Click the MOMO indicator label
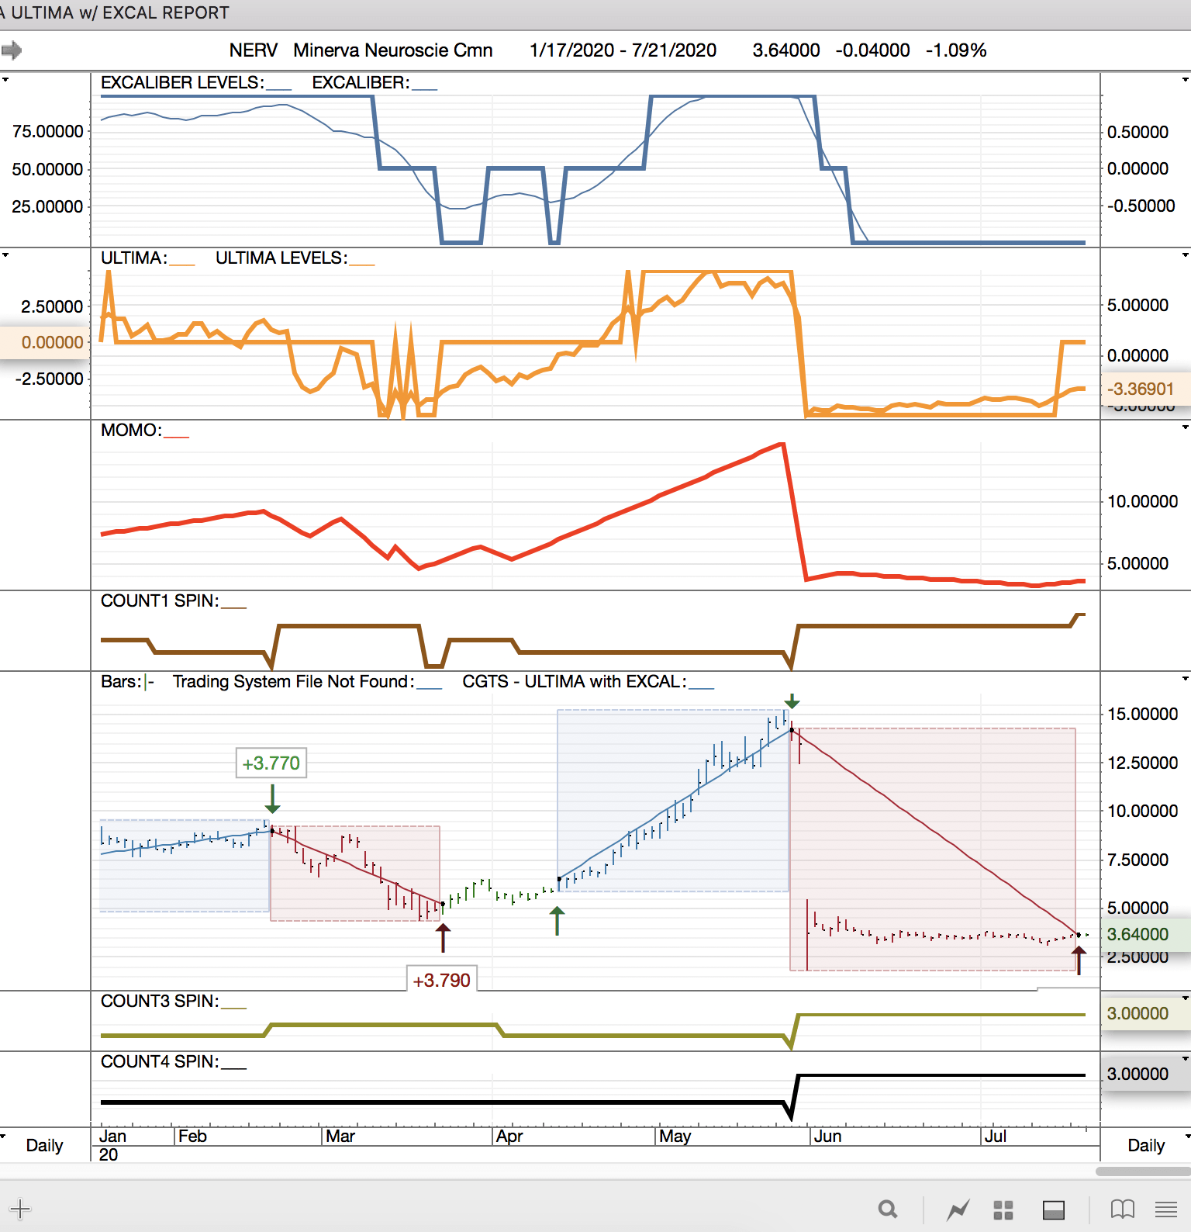The height and width of the screenshot is (1232, 1191). (x=130, y=430)
